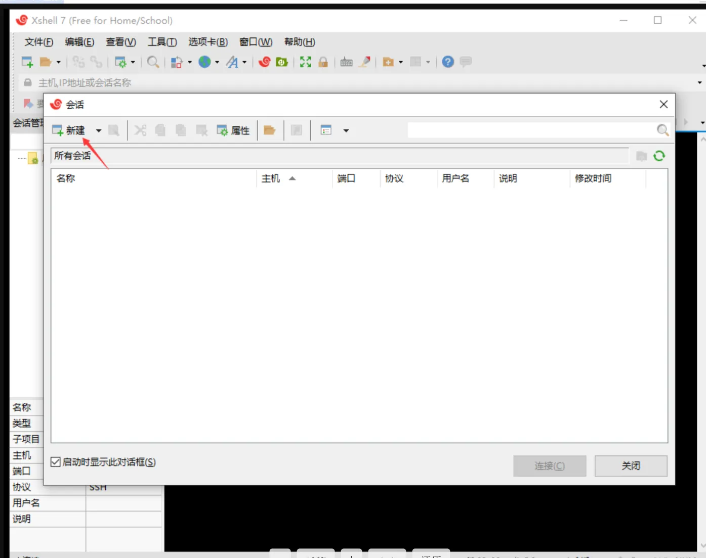Sort sessions by the 说明 column header
Viewport: 706px width, 558px height.
coord(532,178)
